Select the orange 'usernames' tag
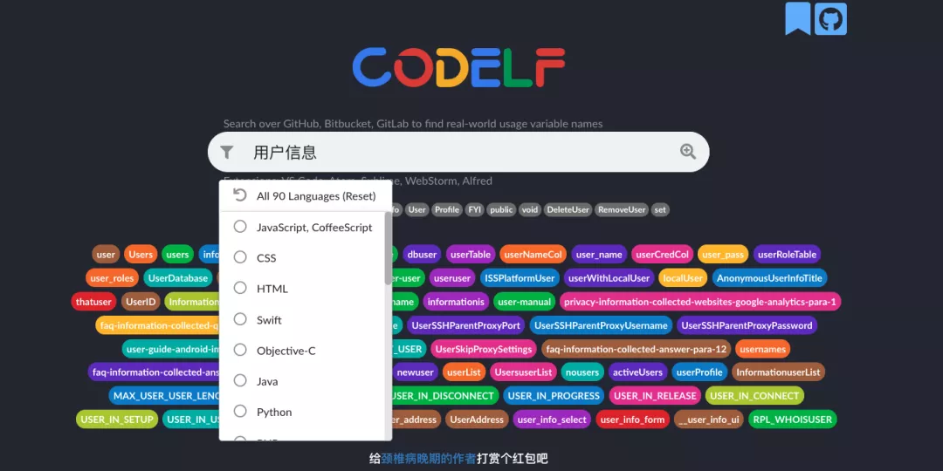The image size is (943, 471). [762, 348]
